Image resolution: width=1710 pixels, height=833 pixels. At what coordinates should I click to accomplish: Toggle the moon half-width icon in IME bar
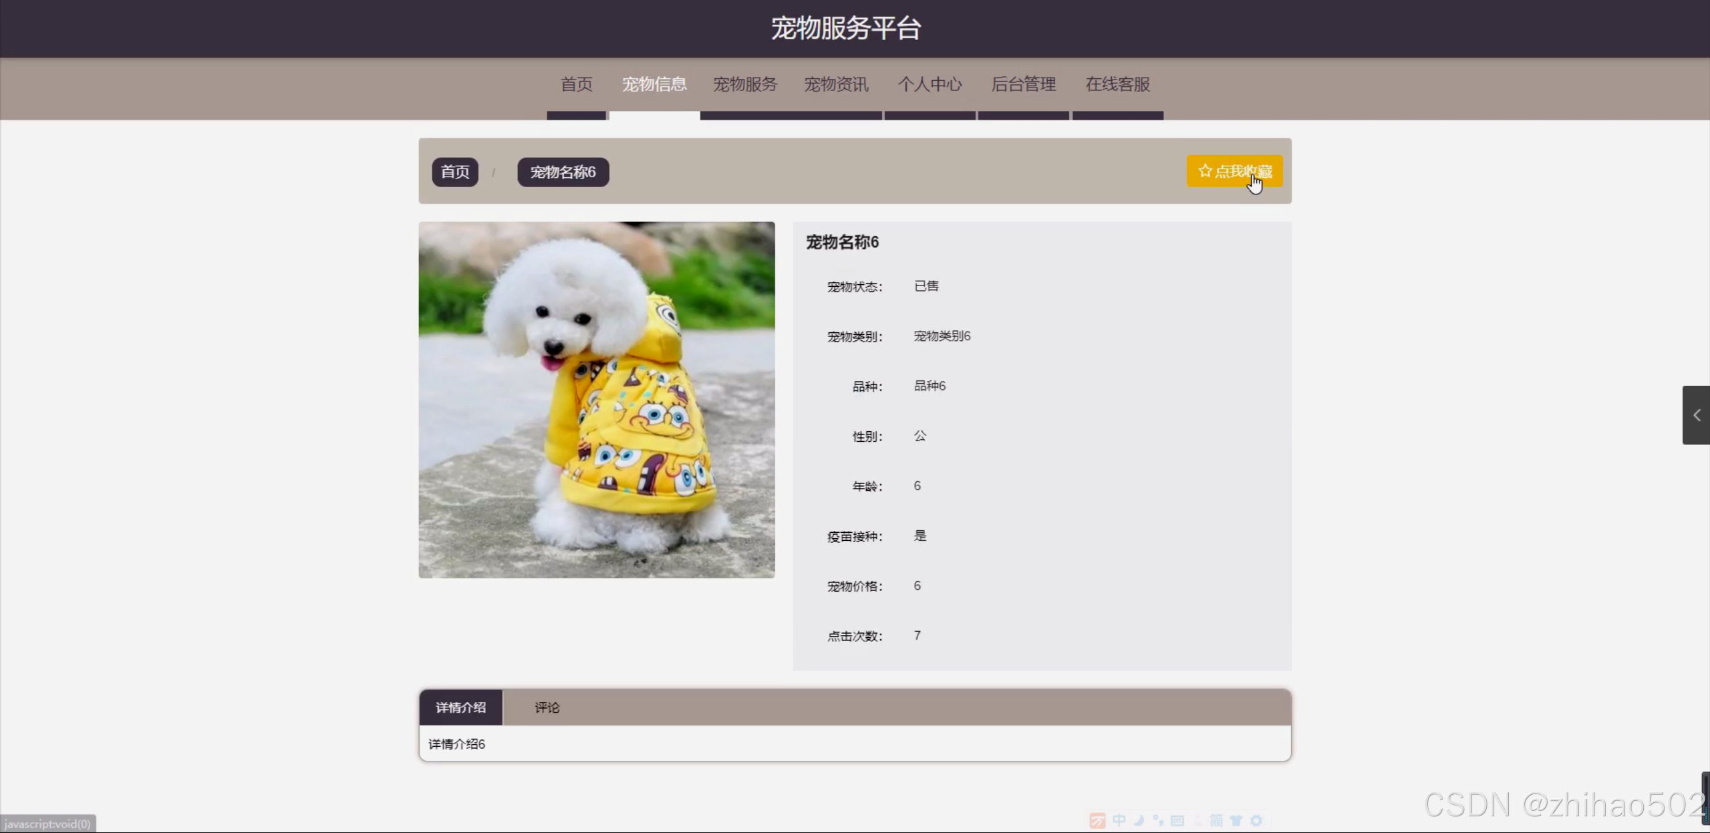(x=1139, y=820)
